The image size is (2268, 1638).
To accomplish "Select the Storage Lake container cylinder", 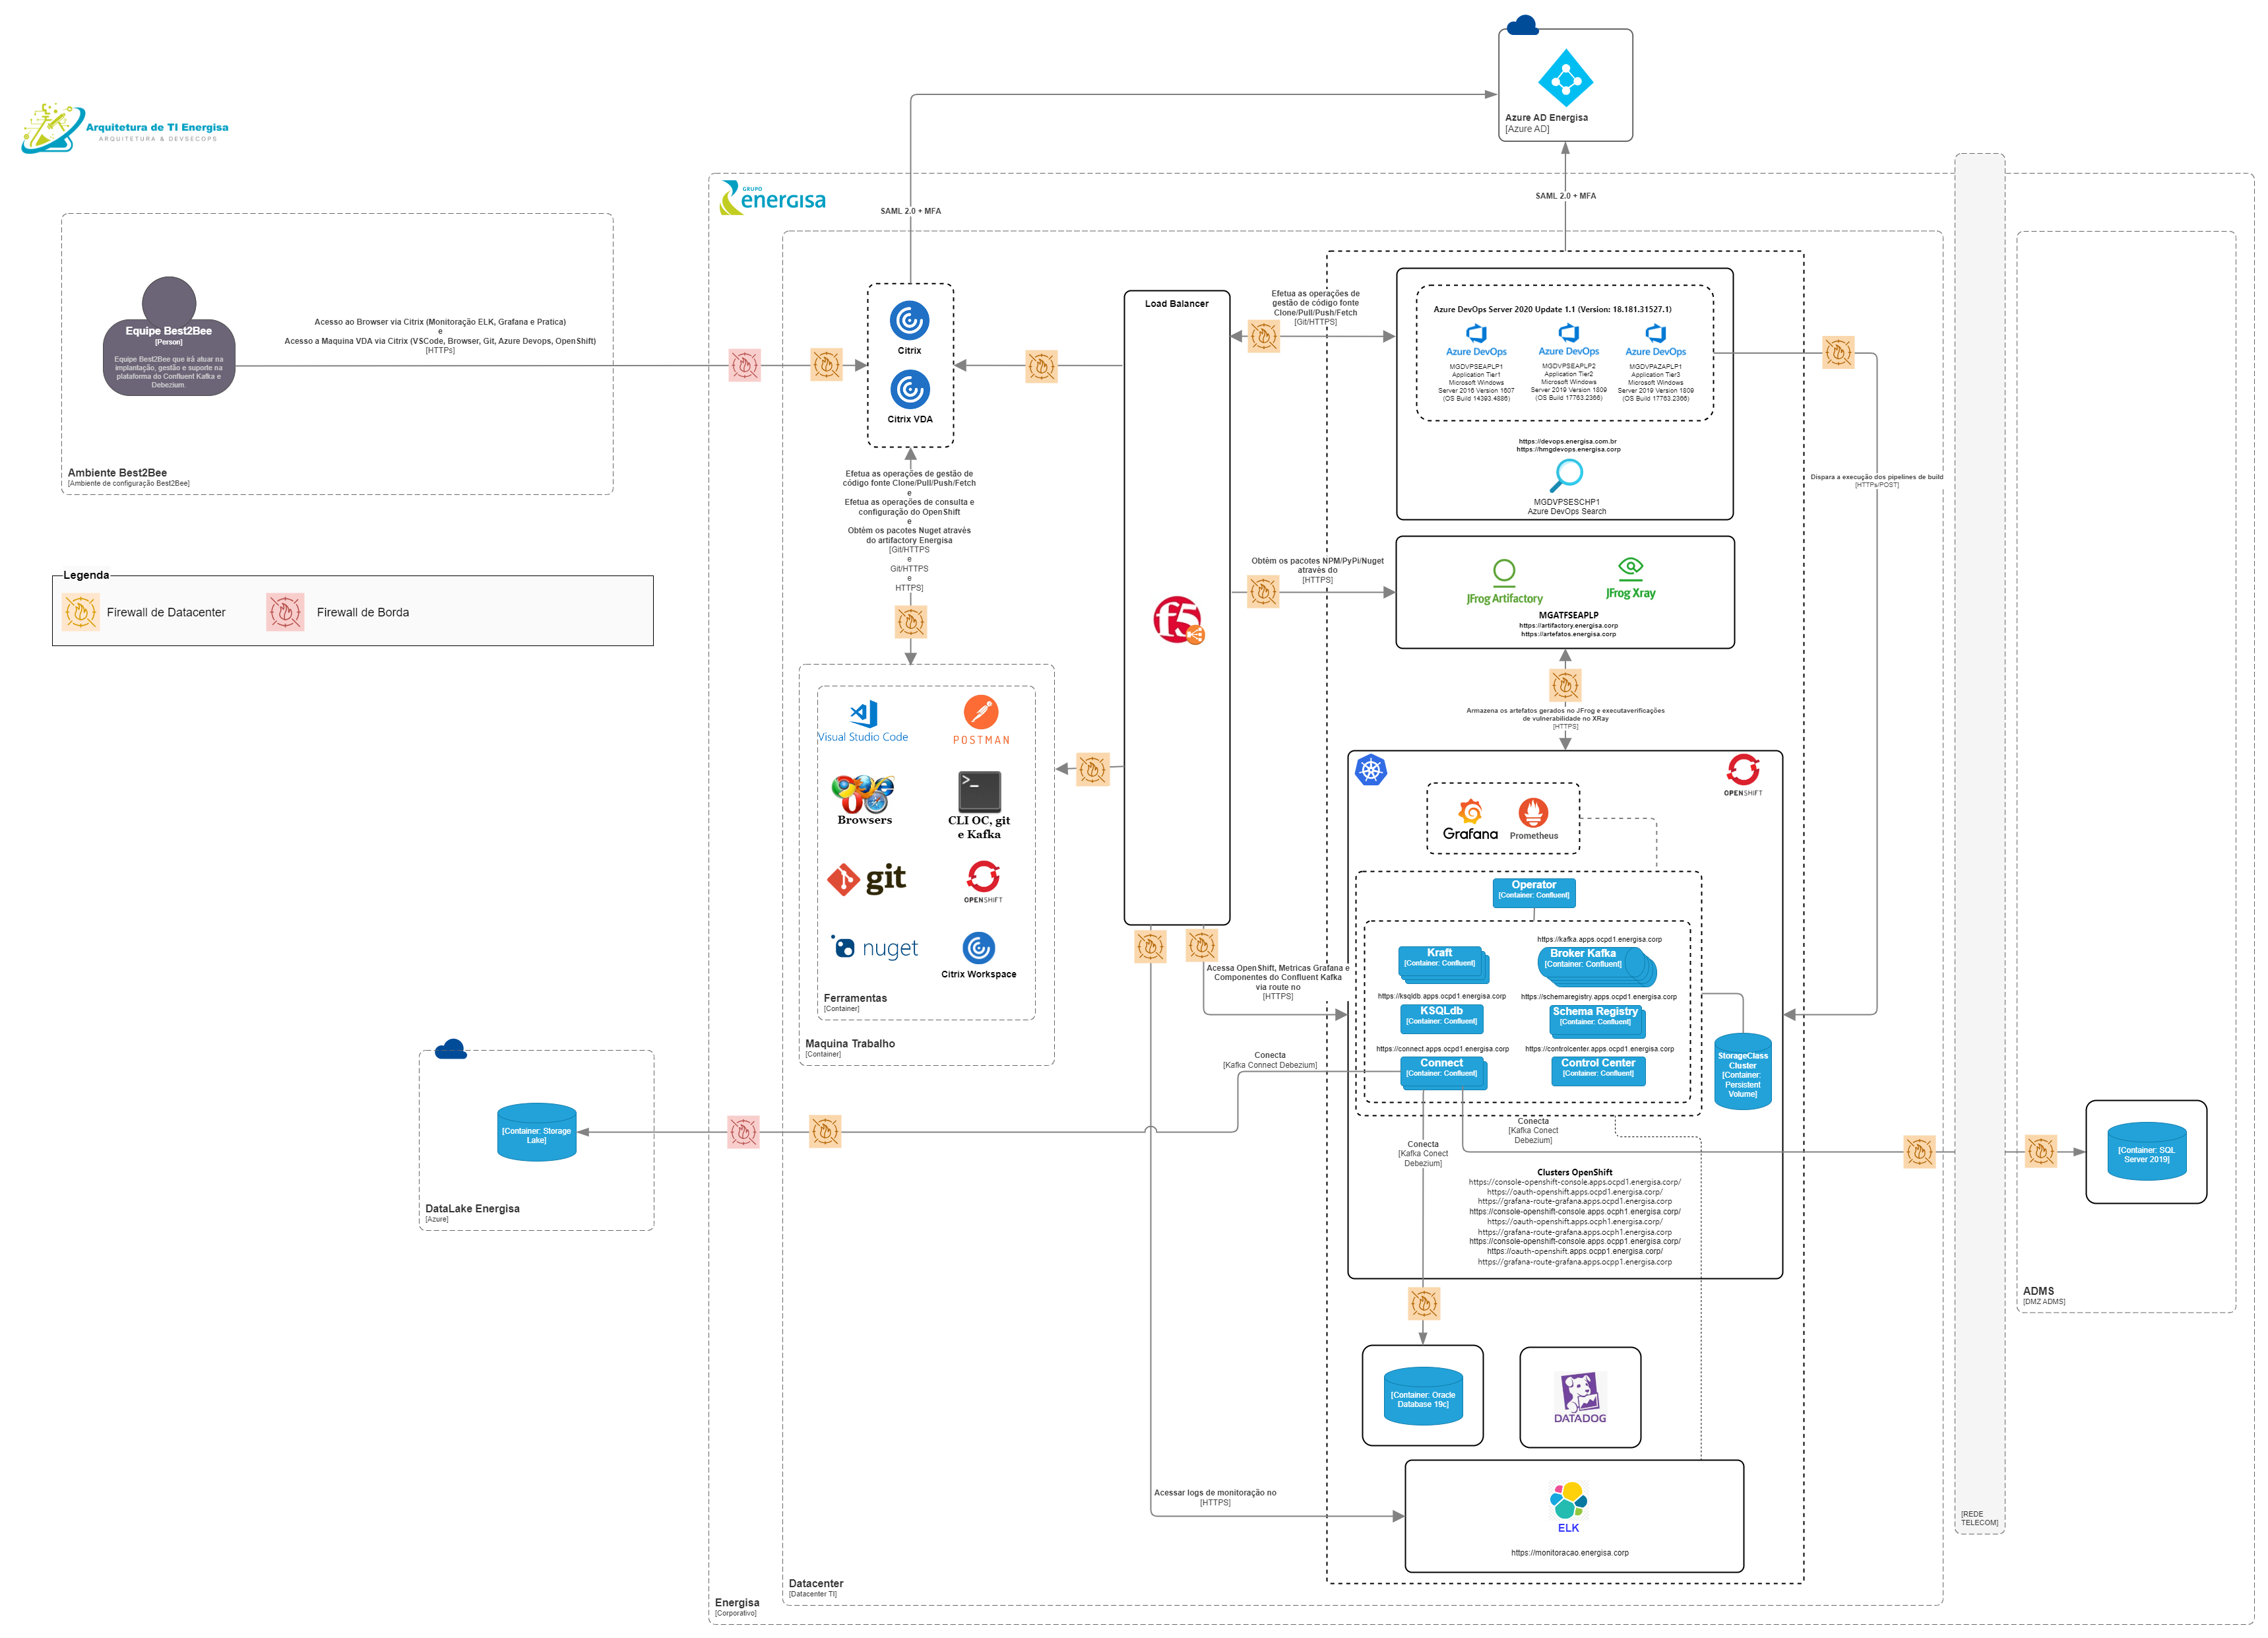I will [x=536, y=1132].
